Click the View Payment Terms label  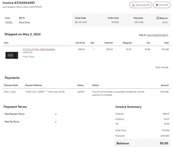click(15, 114)
